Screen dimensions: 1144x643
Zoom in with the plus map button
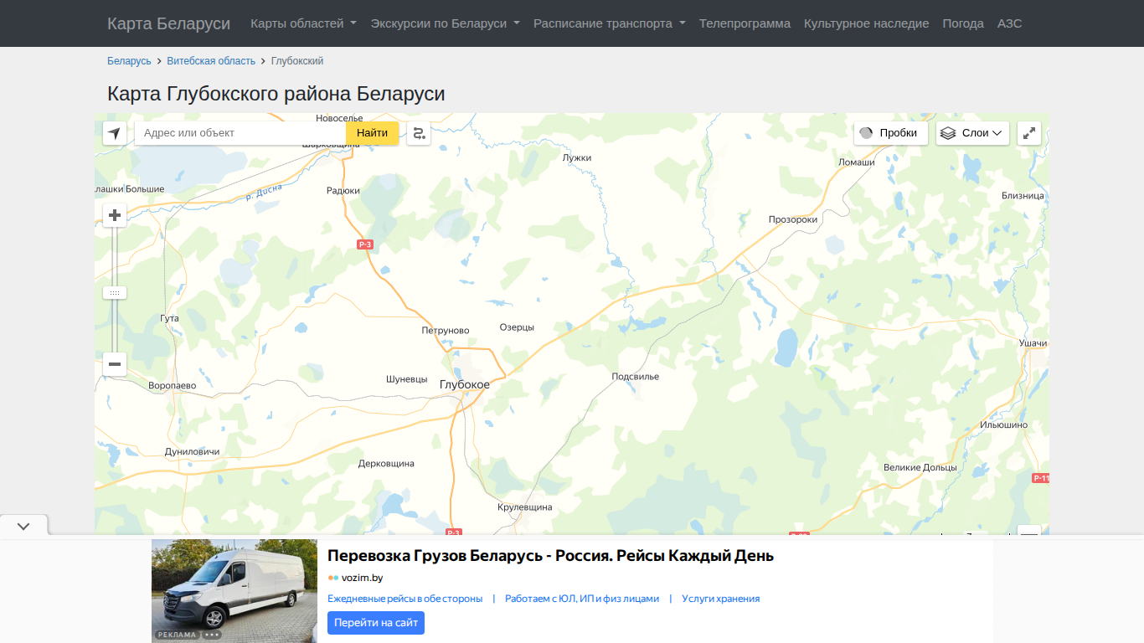click(115, 215)
